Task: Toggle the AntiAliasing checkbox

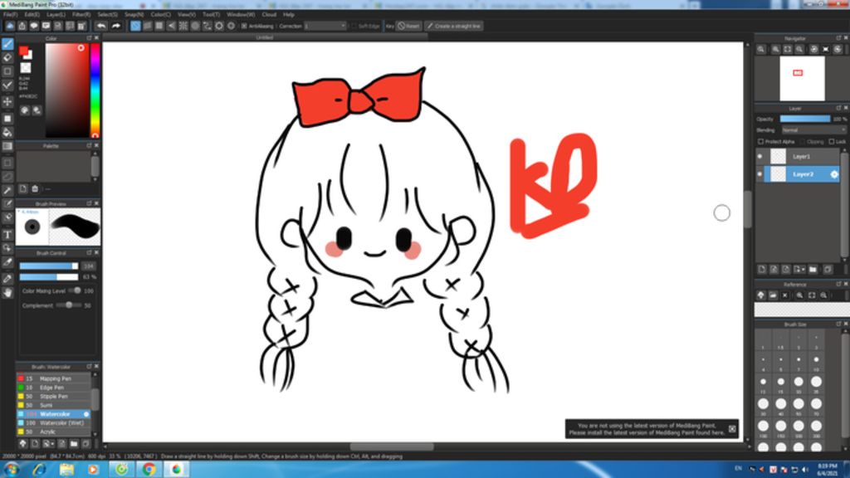Action: (244, 26)
